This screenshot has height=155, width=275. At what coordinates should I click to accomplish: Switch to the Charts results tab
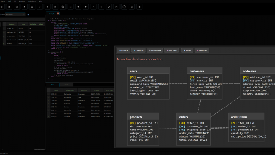(x=66, y=85)
